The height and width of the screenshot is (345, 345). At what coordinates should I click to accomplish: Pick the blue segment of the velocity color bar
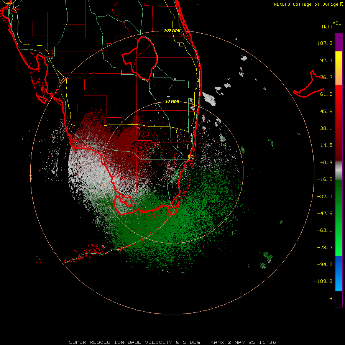tap(338, 273)
